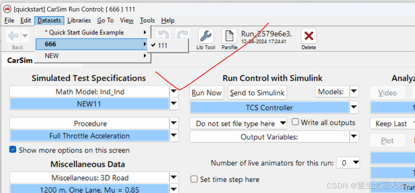The image size is (415, 193).
Task: Enable Set time step here checkbox
Action: pyautogui.click(x=194, y=179)
